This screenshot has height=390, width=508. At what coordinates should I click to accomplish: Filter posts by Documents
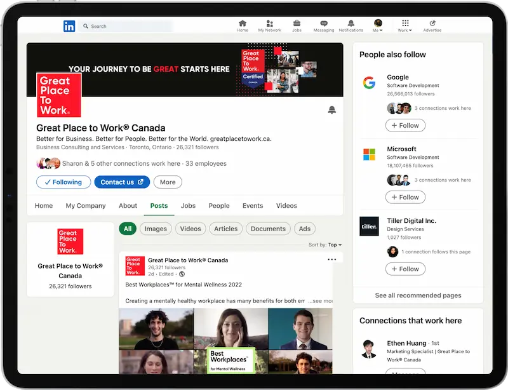point(268,229)
